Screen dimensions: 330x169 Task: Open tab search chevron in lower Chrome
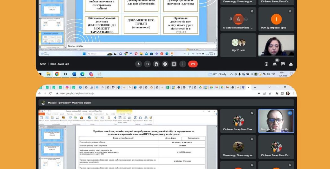[x=269, y=87]
